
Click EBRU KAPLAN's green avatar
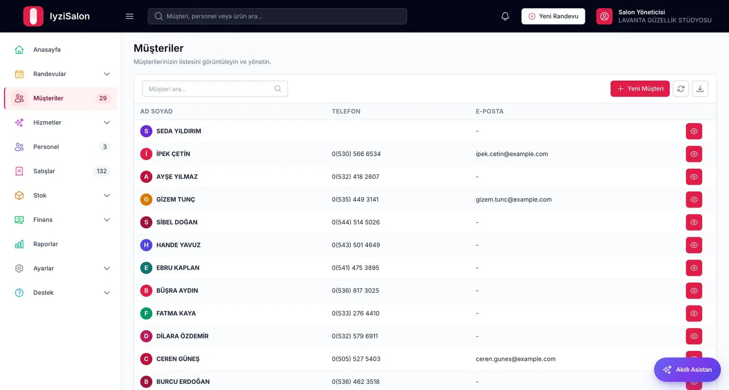click(146, 268)
